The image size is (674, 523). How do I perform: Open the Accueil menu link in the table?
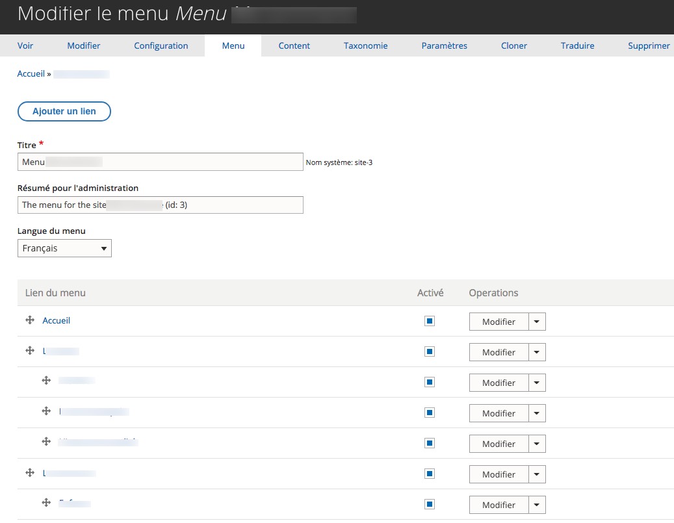57,320
